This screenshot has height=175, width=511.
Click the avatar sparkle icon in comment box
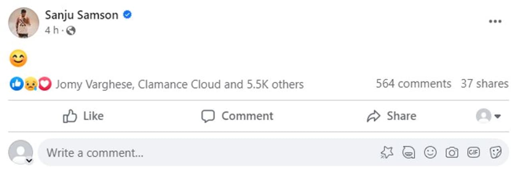(x=387, y=152)
